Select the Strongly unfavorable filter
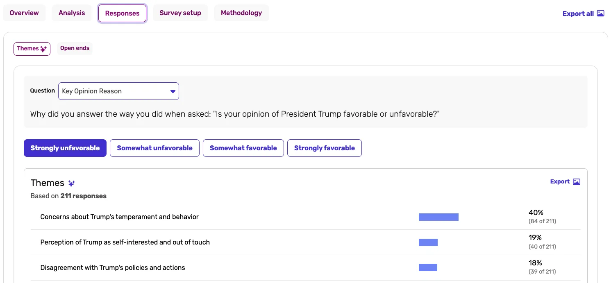Viewport: 611px width, 283px height. [x=65, y=148]
